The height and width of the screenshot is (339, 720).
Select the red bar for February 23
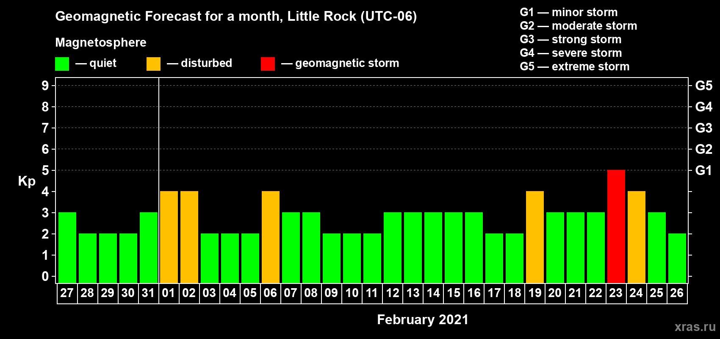click(x=616, y=227)
